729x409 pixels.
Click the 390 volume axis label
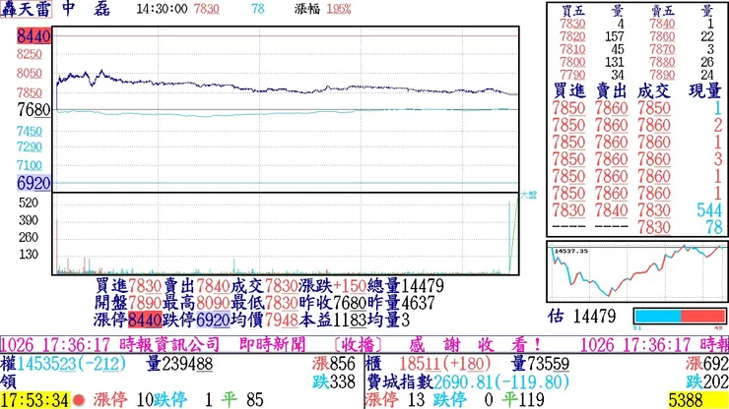tap(29, 220)
